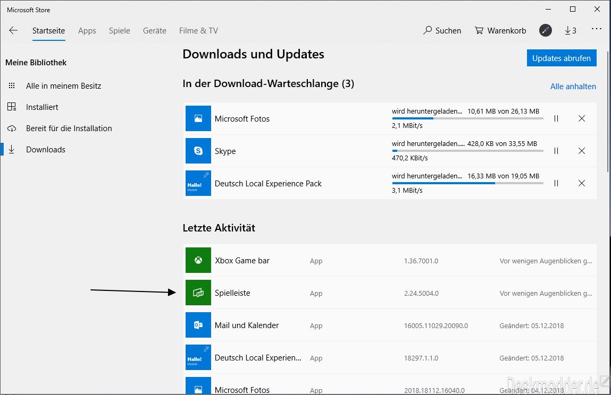Pause the Skype download
Viewport: 611px width, 395px height.
556,151
